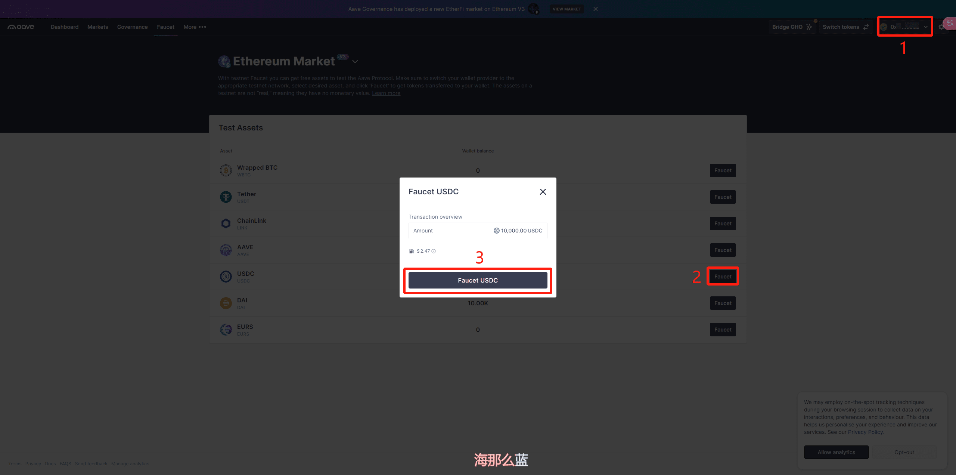
Task: Click the EURS token icon
Action: tap(226, 330)
